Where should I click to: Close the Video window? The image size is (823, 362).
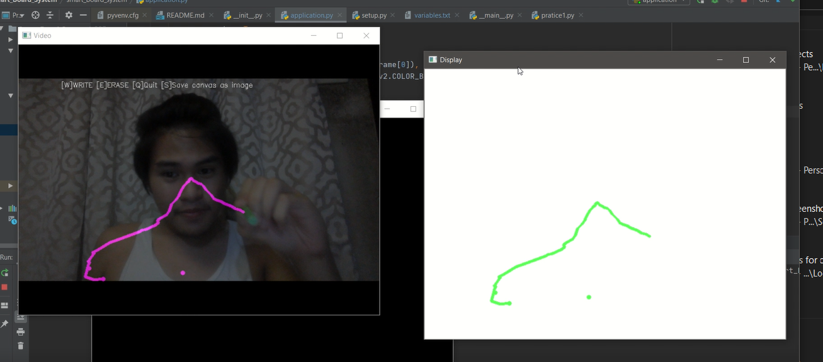point(366,36)
